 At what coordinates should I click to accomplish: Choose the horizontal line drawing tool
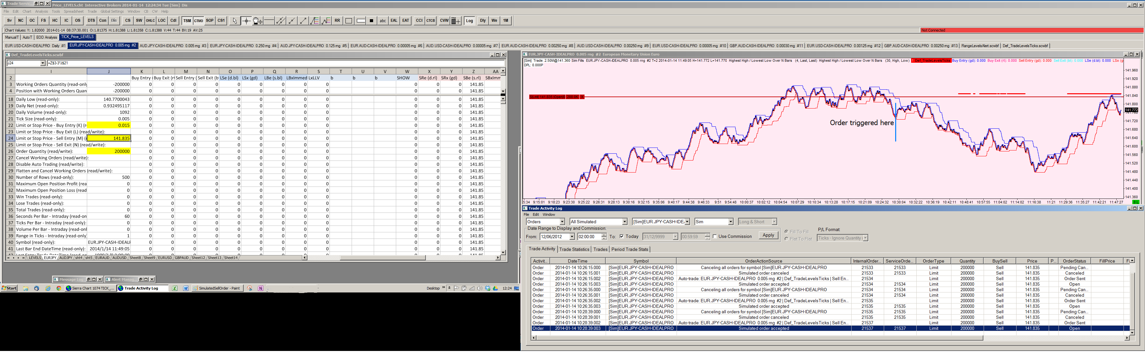coord(269,20)
